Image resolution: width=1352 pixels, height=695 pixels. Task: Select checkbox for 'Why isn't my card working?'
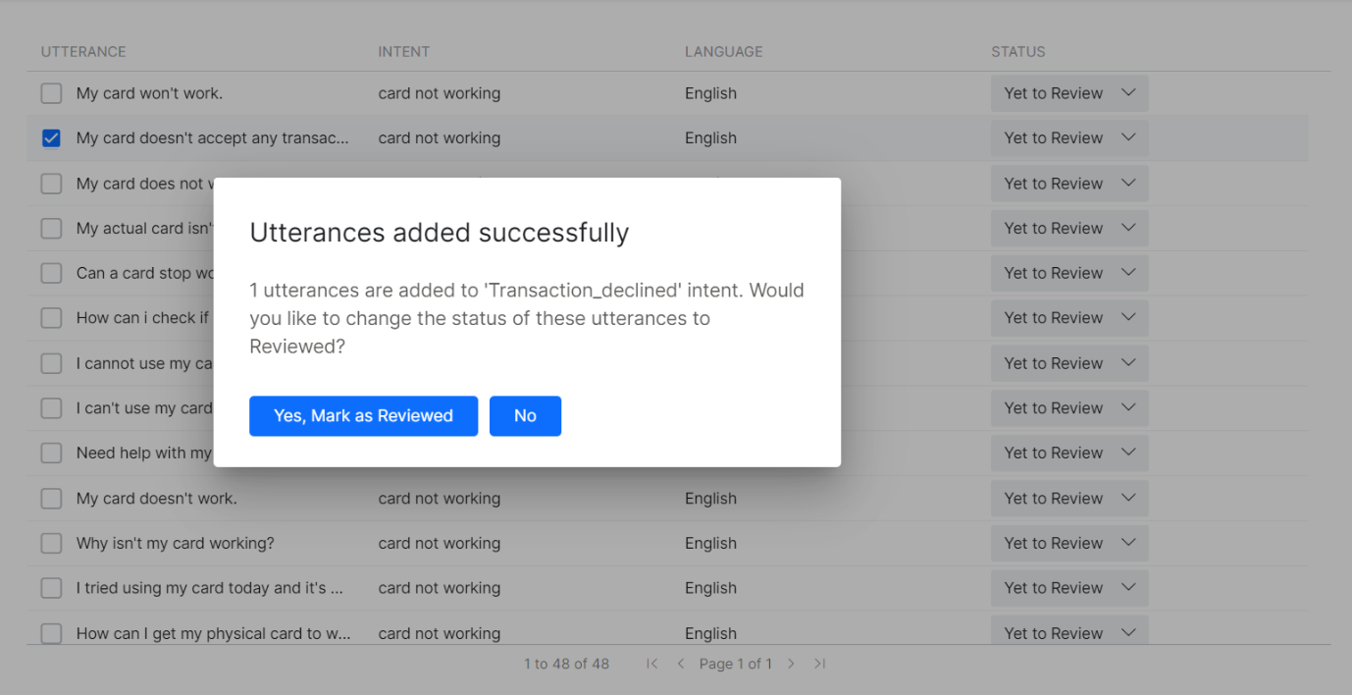[51, 544]
